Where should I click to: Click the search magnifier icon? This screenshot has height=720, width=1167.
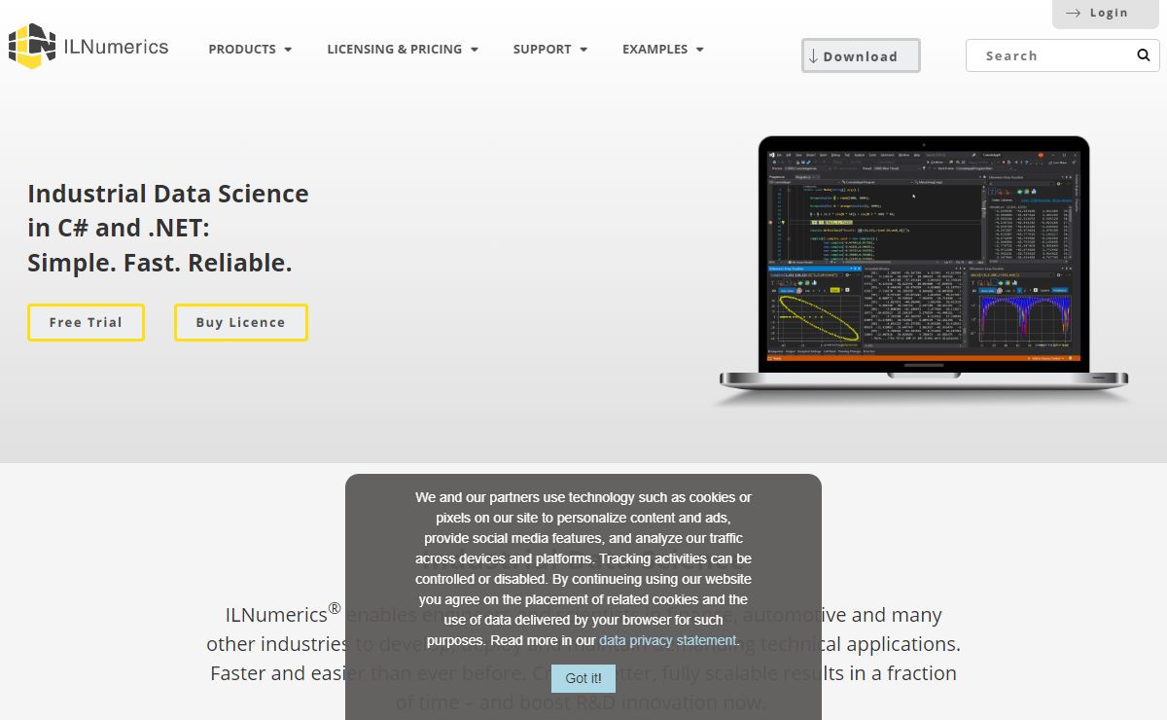[1144, 55]
